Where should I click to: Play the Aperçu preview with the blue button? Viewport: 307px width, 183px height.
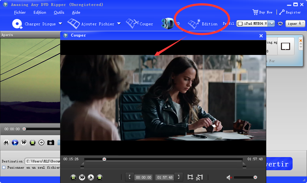coord(15,143)
